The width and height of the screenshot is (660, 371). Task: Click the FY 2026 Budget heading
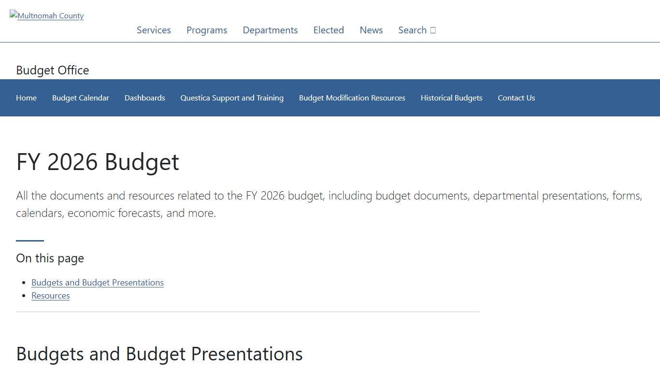[97, 162]
